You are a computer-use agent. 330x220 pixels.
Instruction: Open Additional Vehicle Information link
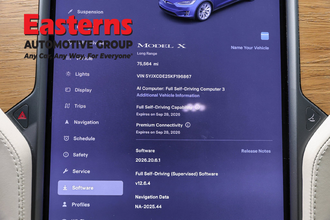[x=168, y=95]
